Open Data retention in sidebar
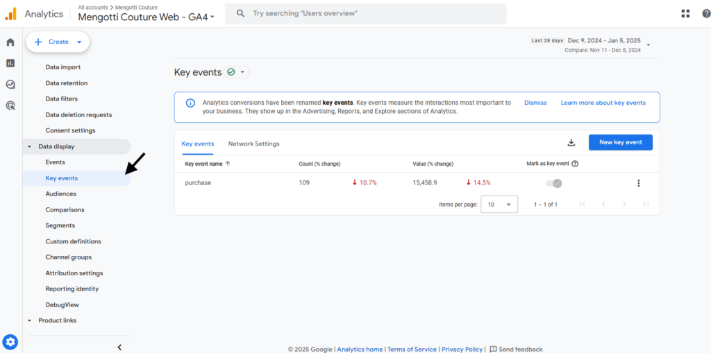The width and height of the screenshot is (711, 353). click(66, 83)
